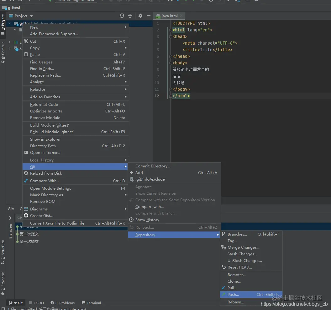Select the 第一次提交 commit row
Viewport: 331px width, 310px height.
(29, 241)
